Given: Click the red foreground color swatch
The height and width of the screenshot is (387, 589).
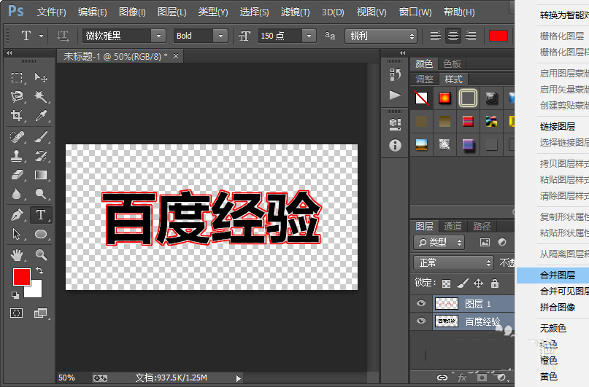Looking at the screenshot, I should click(21, 277).
